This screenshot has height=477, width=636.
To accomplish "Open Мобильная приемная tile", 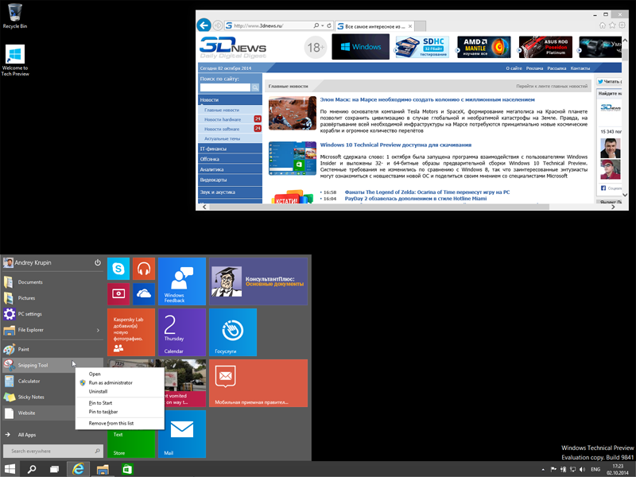I will click(x=258, y=383).
